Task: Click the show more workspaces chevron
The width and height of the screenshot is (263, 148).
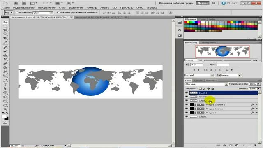Action: [x=214, y=3]
